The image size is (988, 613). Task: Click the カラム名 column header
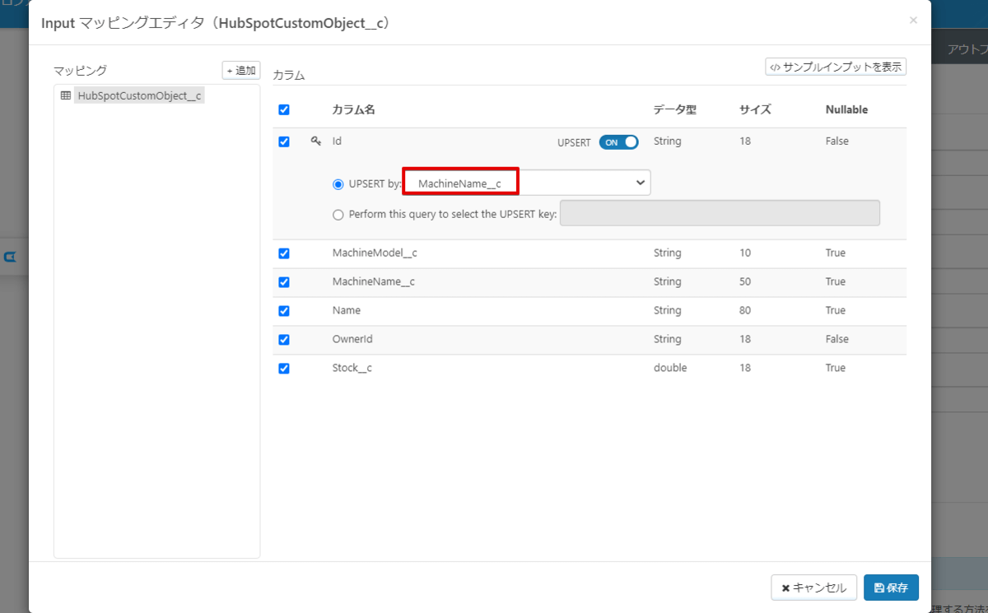coord(354,110)
